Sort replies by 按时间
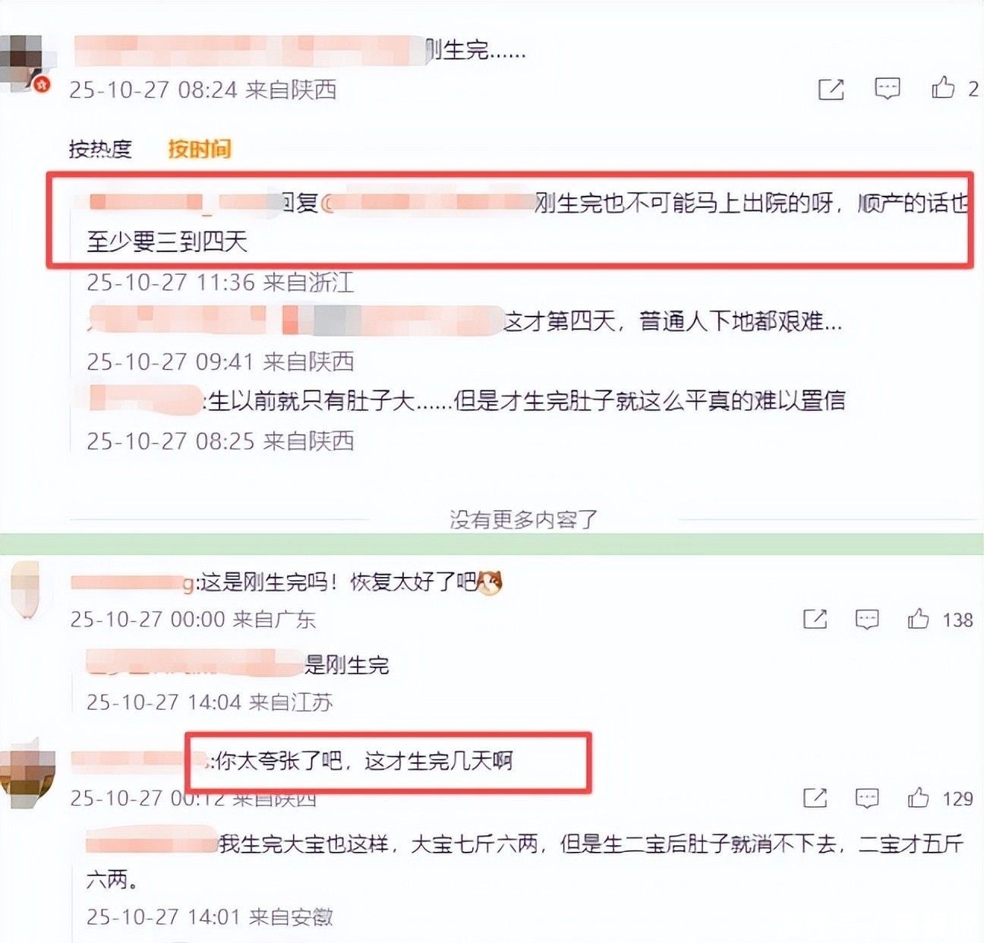 200,149
